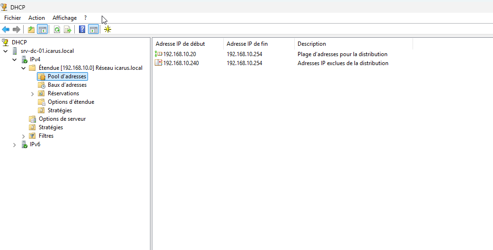Click the distribution range icon at 192.168.10.20
Viewport: 493px width, 250px height.
coord(158,54)
